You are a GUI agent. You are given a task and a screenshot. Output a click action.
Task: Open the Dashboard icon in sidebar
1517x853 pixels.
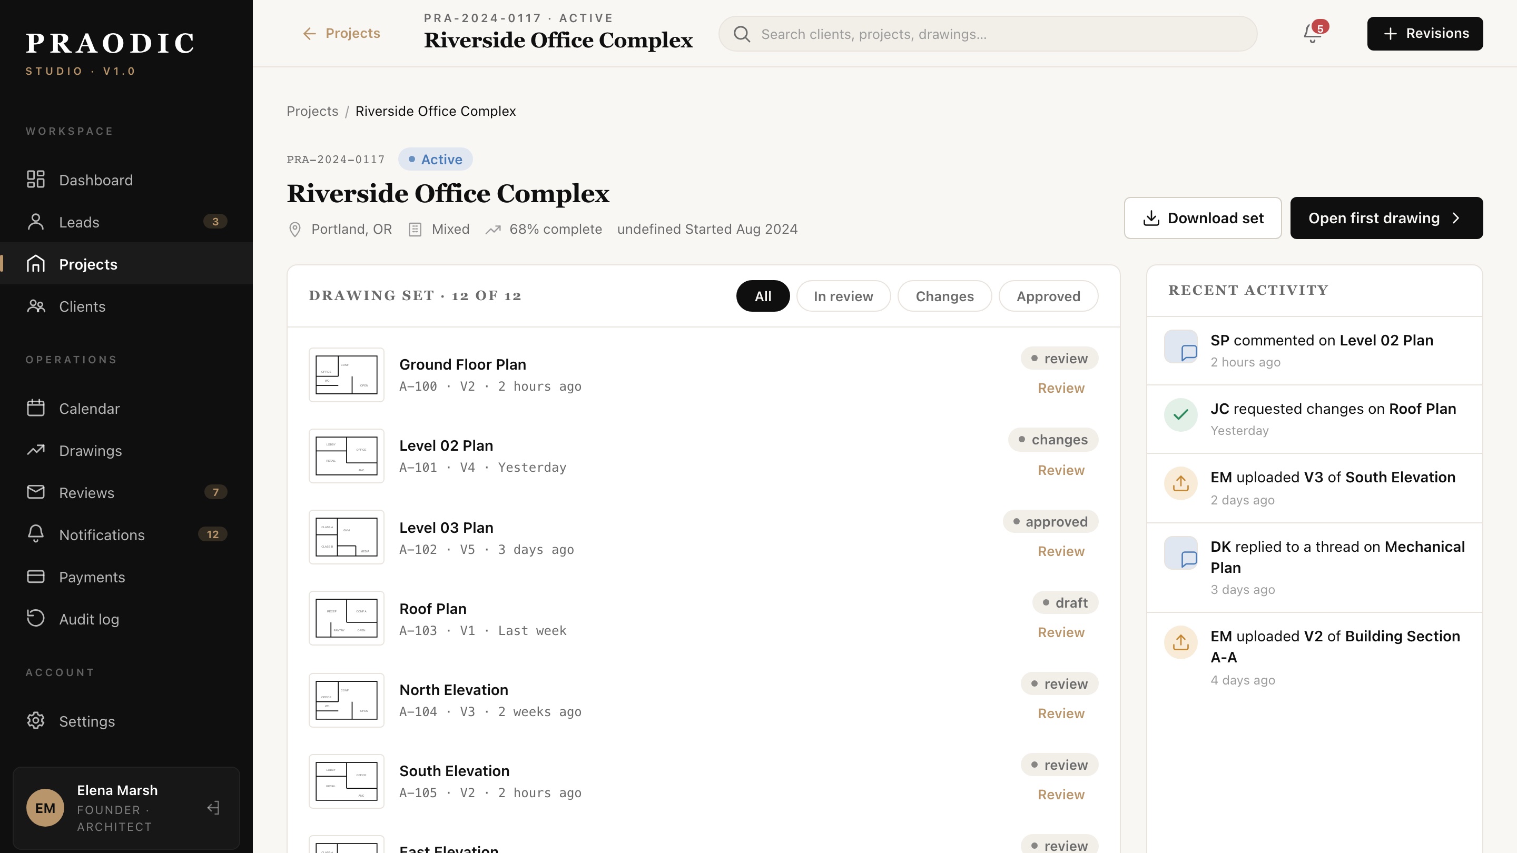[x=35, y=180]
